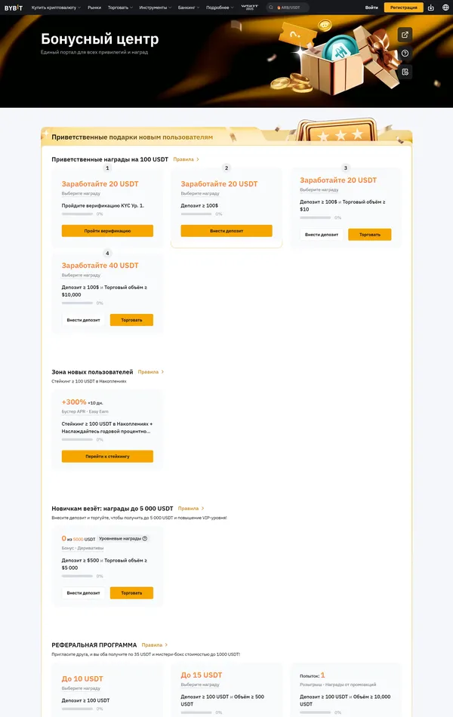Open Правила next to Приветственные награды
453x717 pixels.
[x=183, y=159]
